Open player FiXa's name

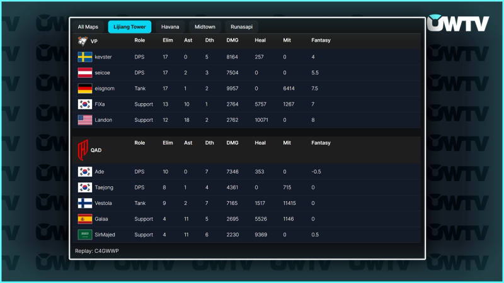100,104
